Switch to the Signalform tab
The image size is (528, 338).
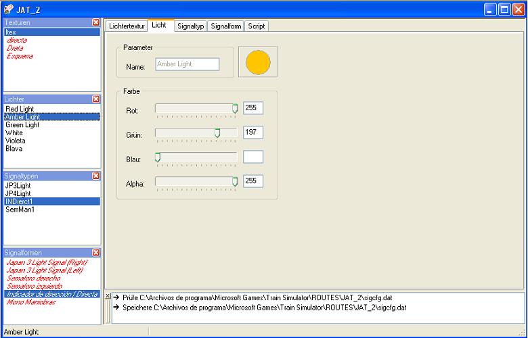point(225,26)
